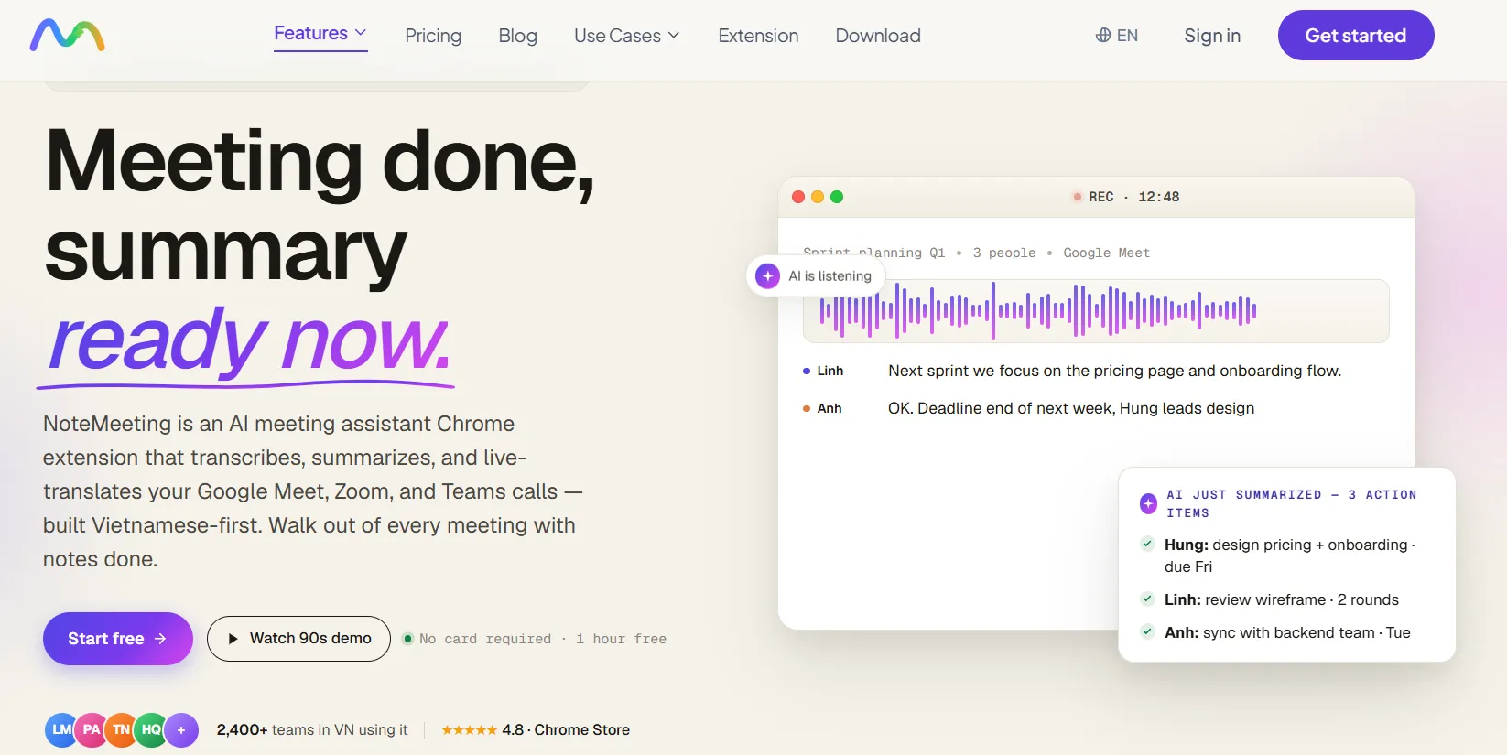The width and height of the screenshot is (1507, 755).
Task: Click the 'AI JUST SUMMARIZED — 3 ACTION ITEMS' heading
Action: pos(1291,503)
